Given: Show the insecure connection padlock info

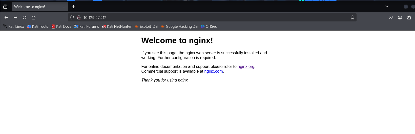Looking at the screenshot, I should [79, 17].
